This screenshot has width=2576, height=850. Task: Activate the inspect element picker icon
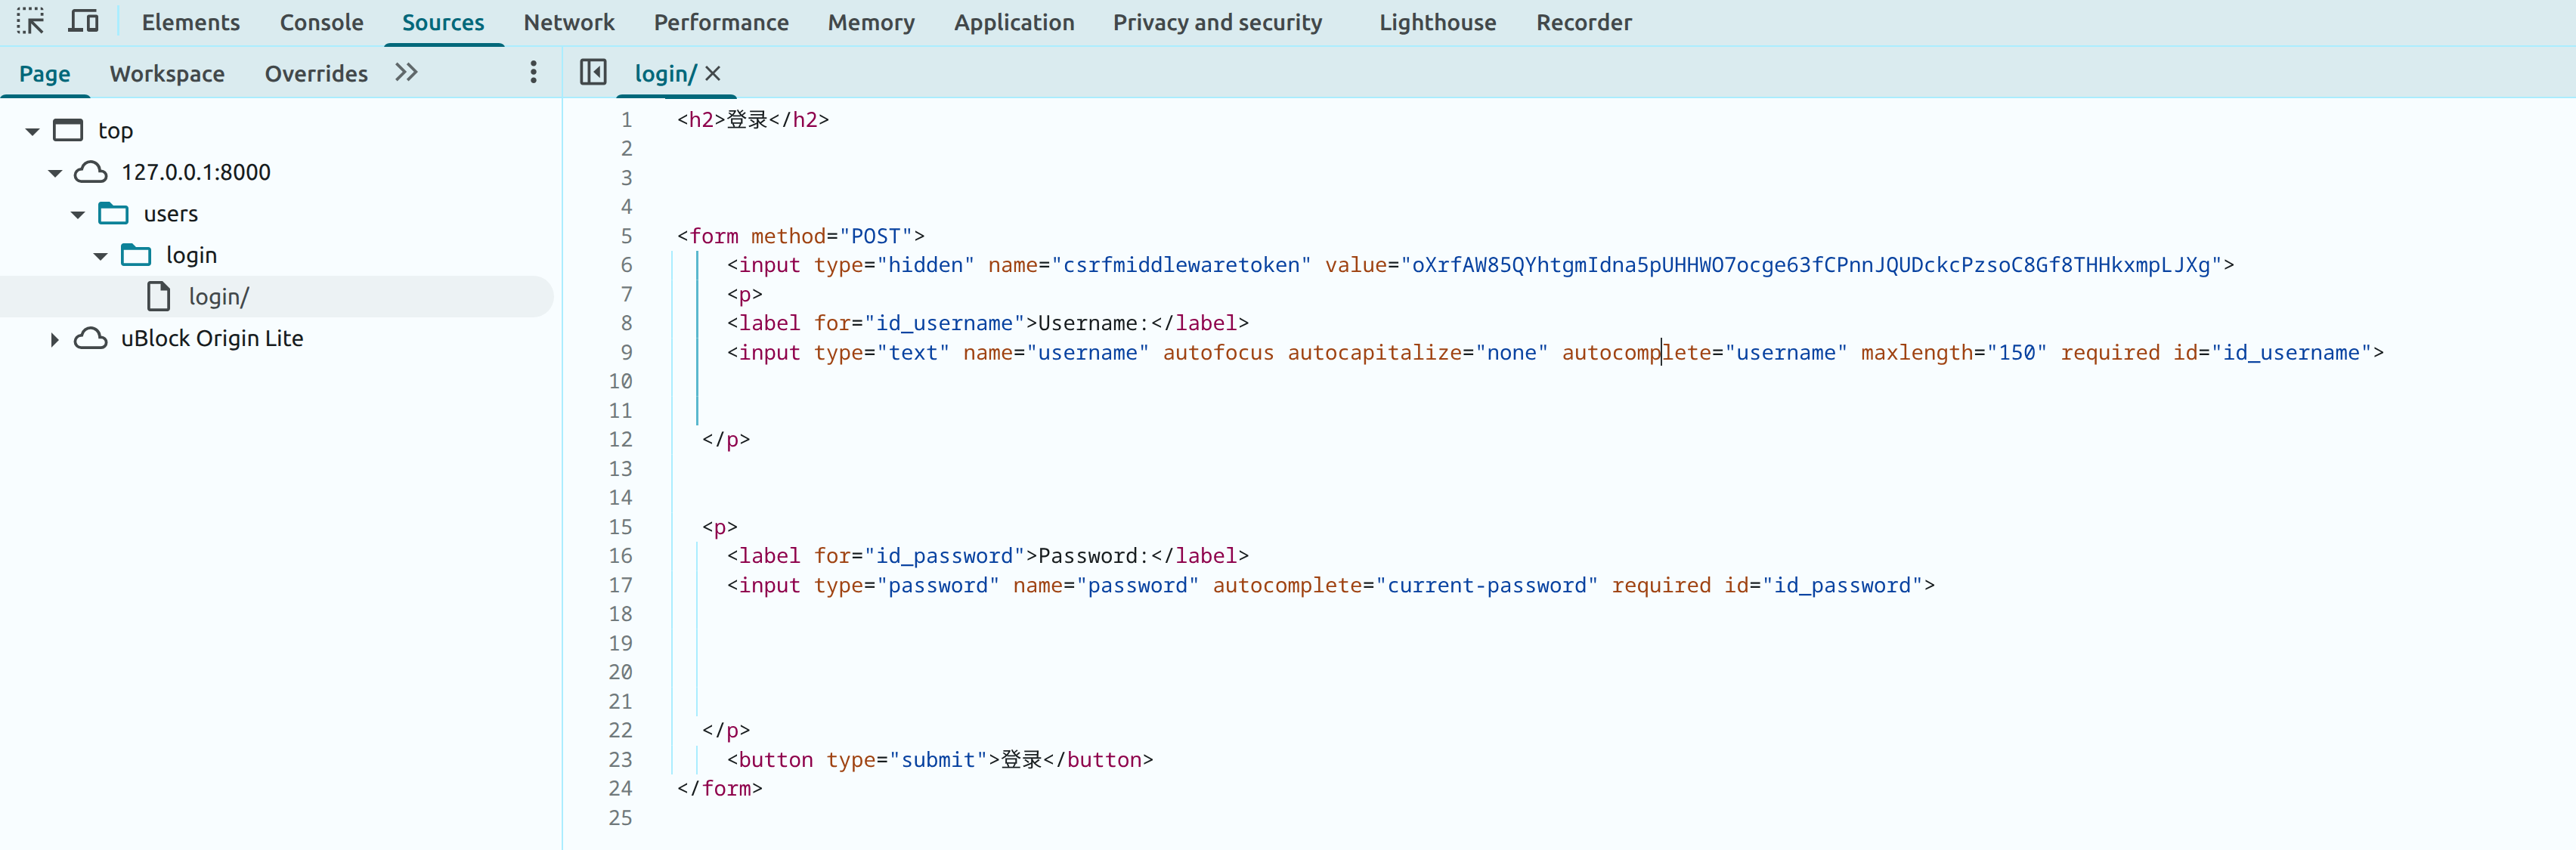pos(30,21)
